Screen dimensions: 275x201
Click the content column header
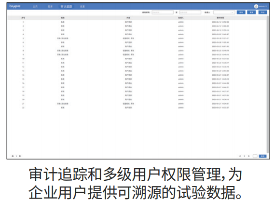(128, 18)
